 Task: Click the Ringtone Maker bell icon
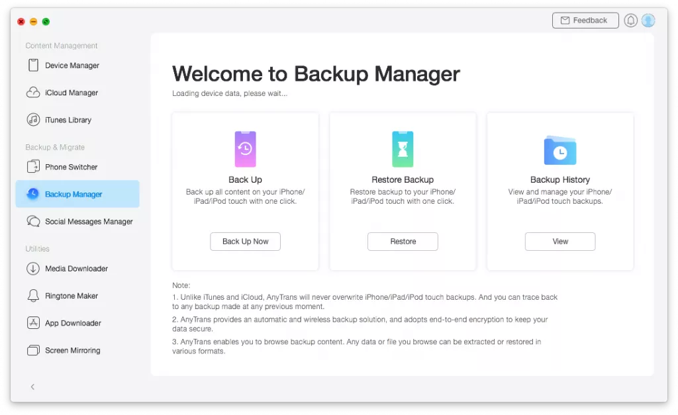tap(33, 296)
